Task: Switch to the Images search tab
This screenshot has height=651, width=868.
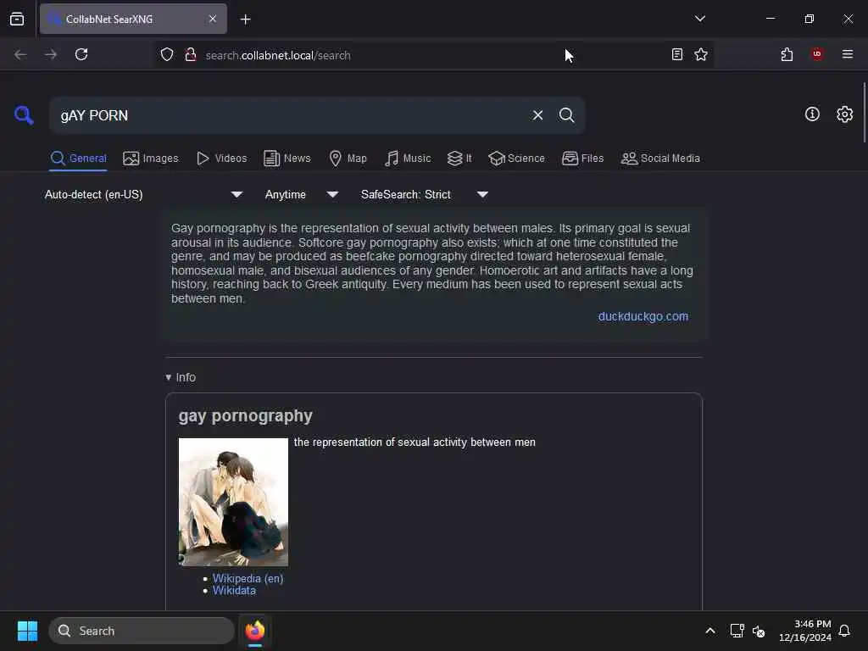Action: point(151,159)
